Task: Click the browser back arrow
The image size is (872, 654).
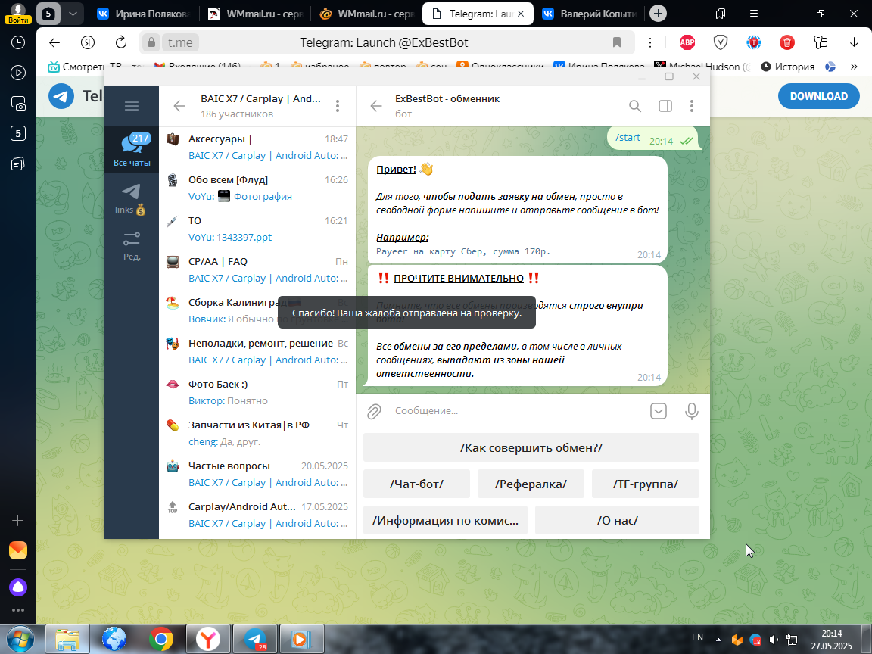Action: tap(54, 43)
